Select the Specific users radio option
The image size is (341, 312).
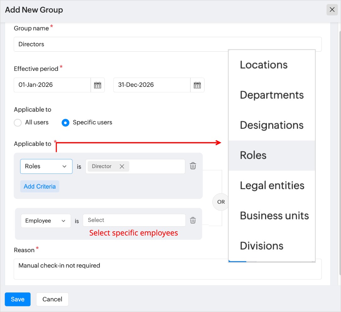pyautogui.click(x=65, y=122)
